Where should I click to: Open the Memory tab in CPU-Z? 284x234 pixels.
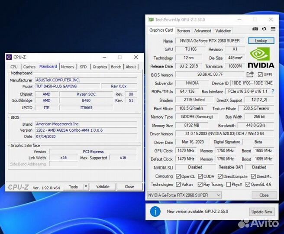click(x=68, y=67)
